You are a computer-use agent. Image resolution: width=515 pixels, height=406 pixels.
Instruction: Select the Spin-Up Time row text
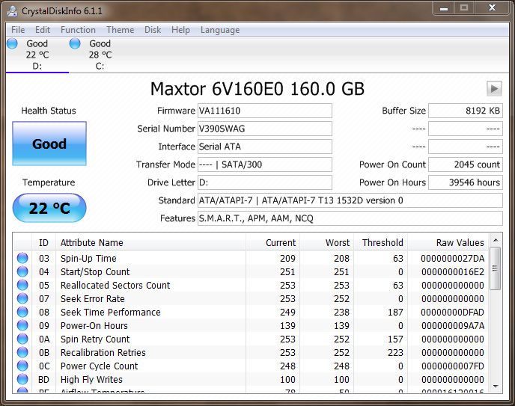tap(88, 259)
